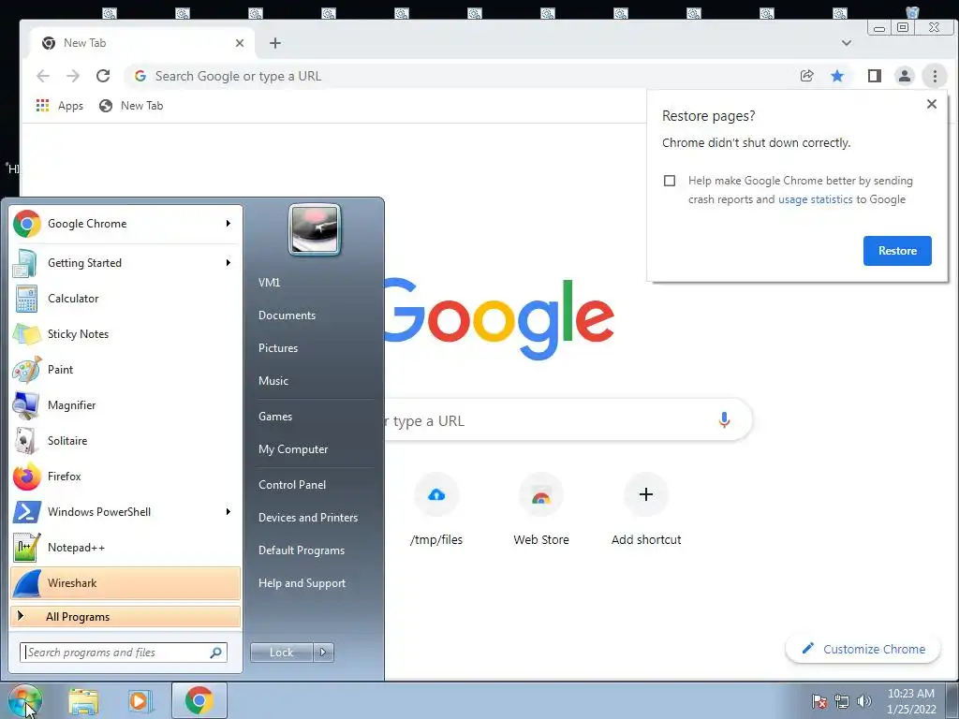
Task: Open Firefox from Start menu
Action: click(125, 476)
